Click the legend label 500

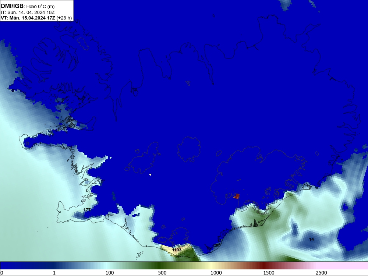[x=162, y=273]
